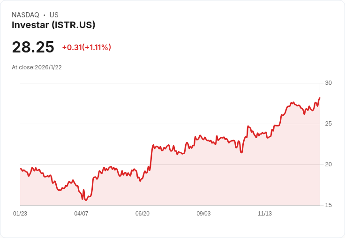Image resolution: width=345 pixels, height=238 pixels.
Task: Click the US market label
Action: click(x=54, y=15)
